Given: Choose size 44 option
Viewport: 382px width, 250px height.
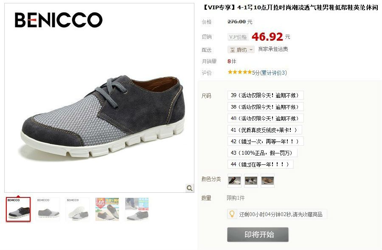Looking at the screenshot, I should tap(261, 164).
